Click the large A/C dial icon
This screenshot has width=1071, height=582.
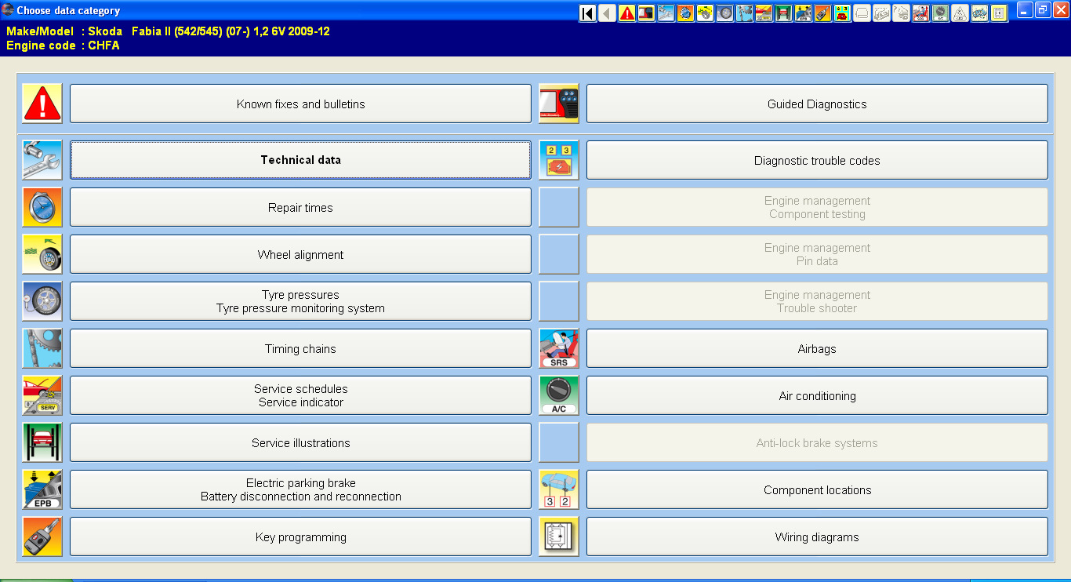tap(559, 395)
